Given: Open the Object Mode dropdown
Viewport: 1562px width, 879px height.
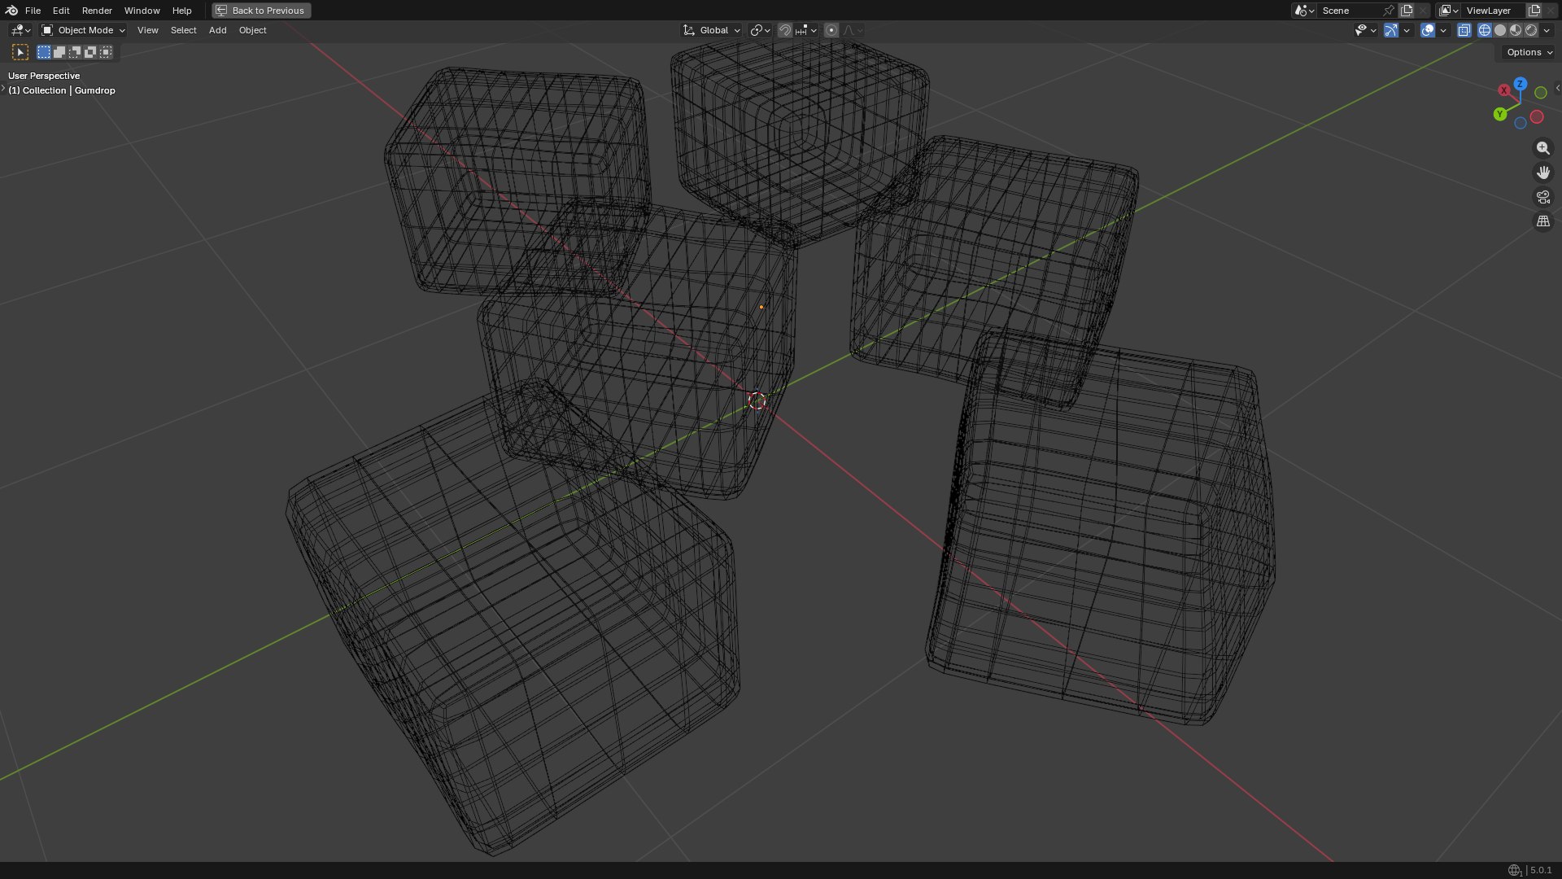Looking at the screenshot, I should [x=83, y=30].
